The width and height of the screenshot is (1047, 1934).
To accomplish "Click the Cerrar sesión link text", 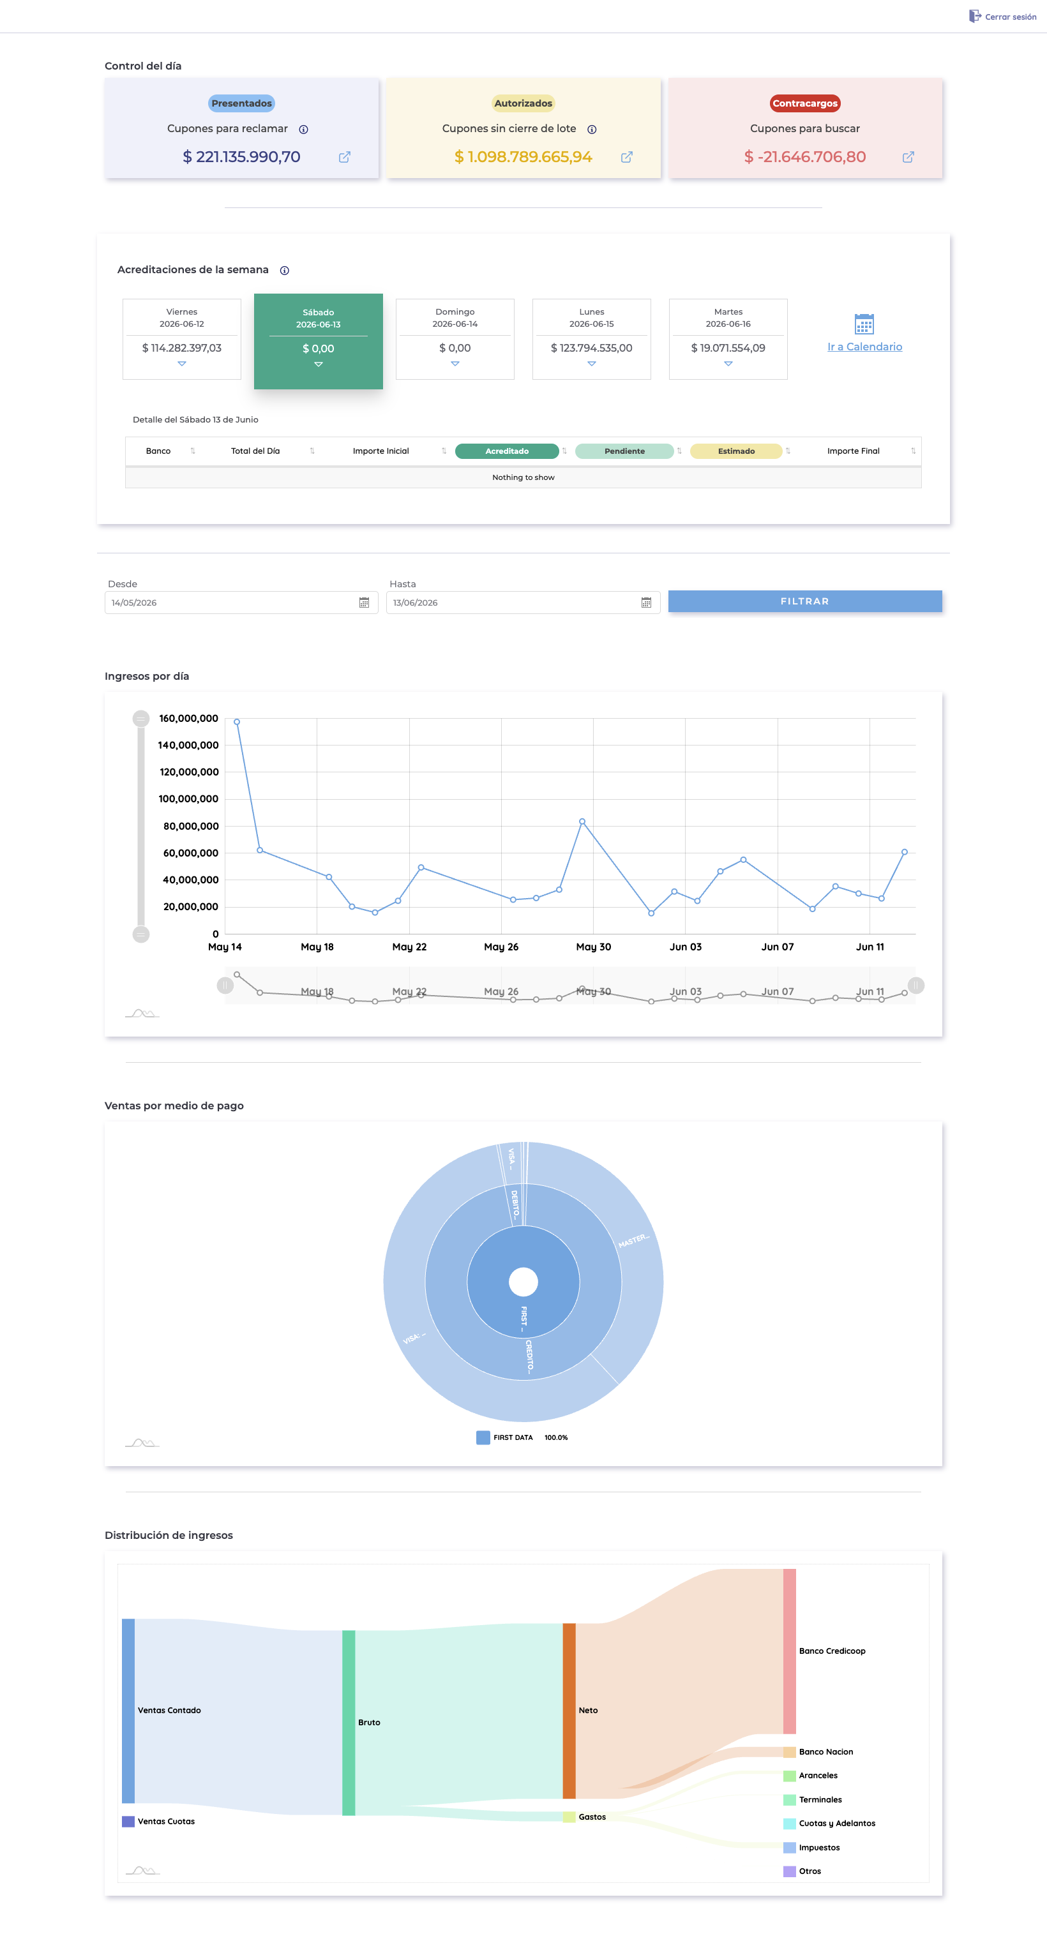I will pyautogui.click(x=1011, y=17).
